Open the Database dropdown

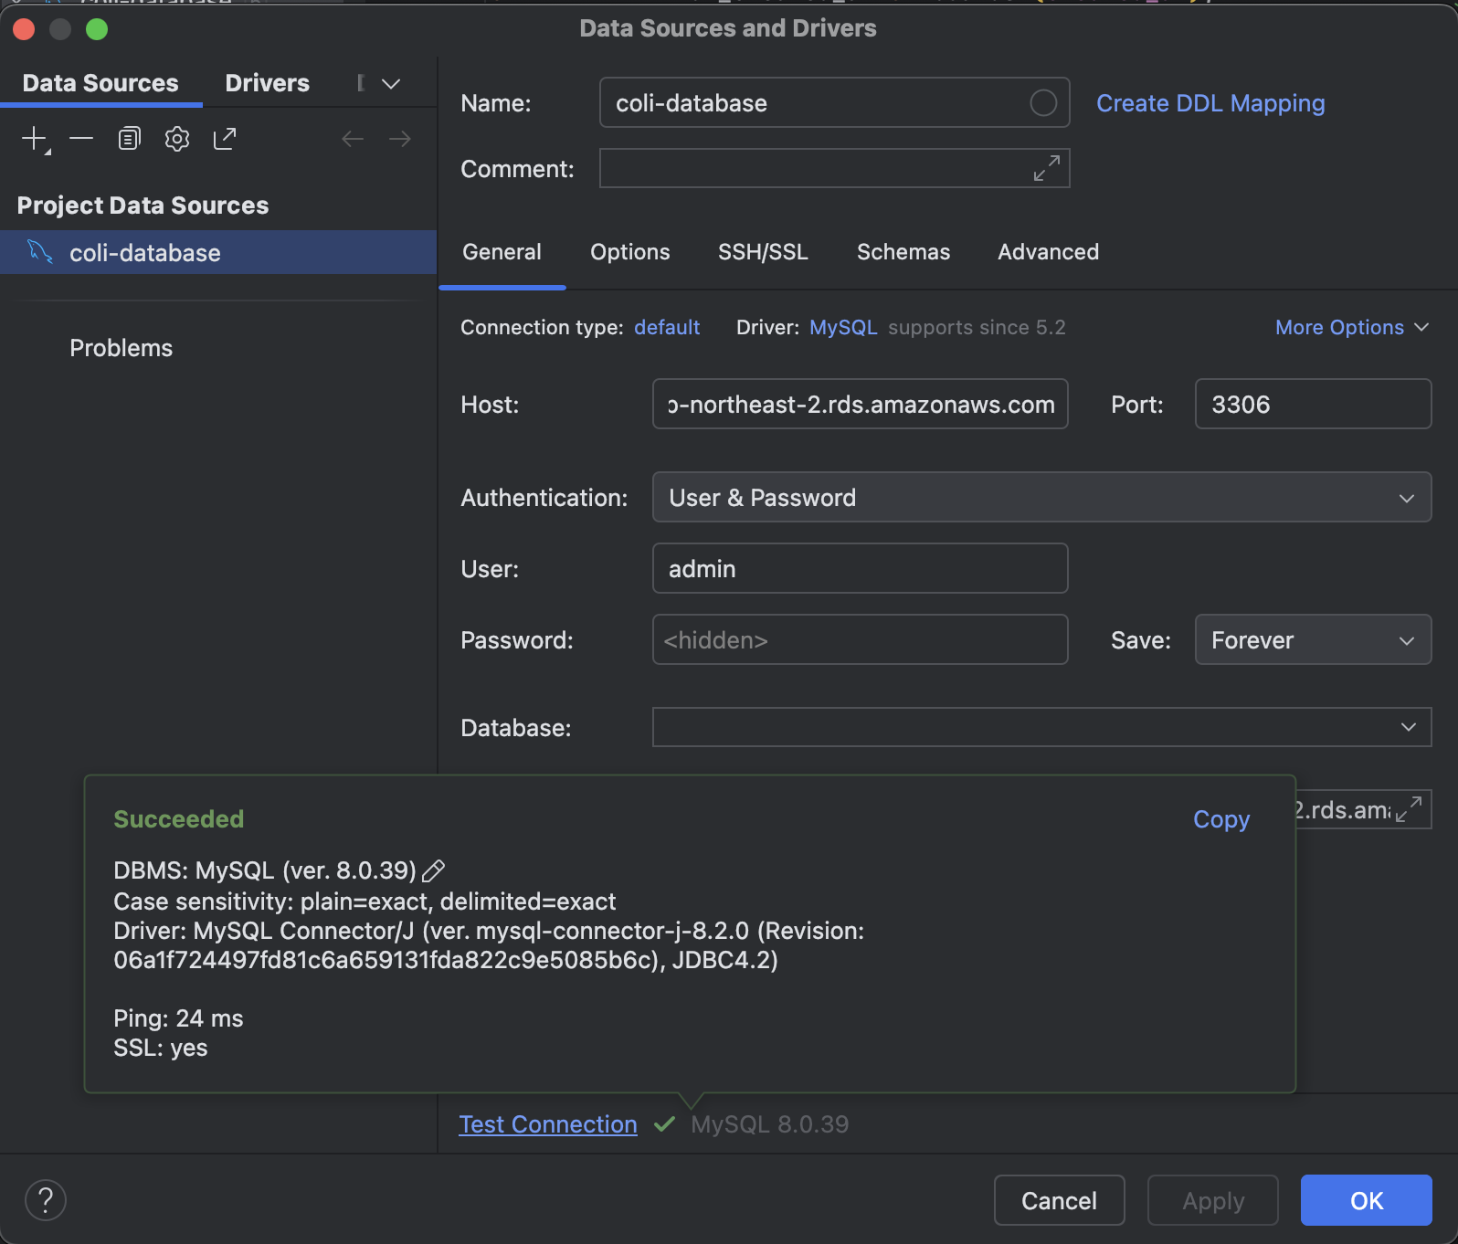pyautogui.click(x=1041, y=727)
